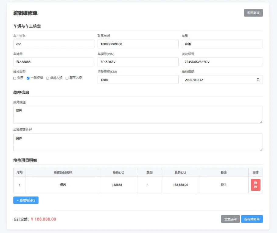The image size is (277, 233).
Task: Add a new row with 新增项目行
Action: point(26,200)
